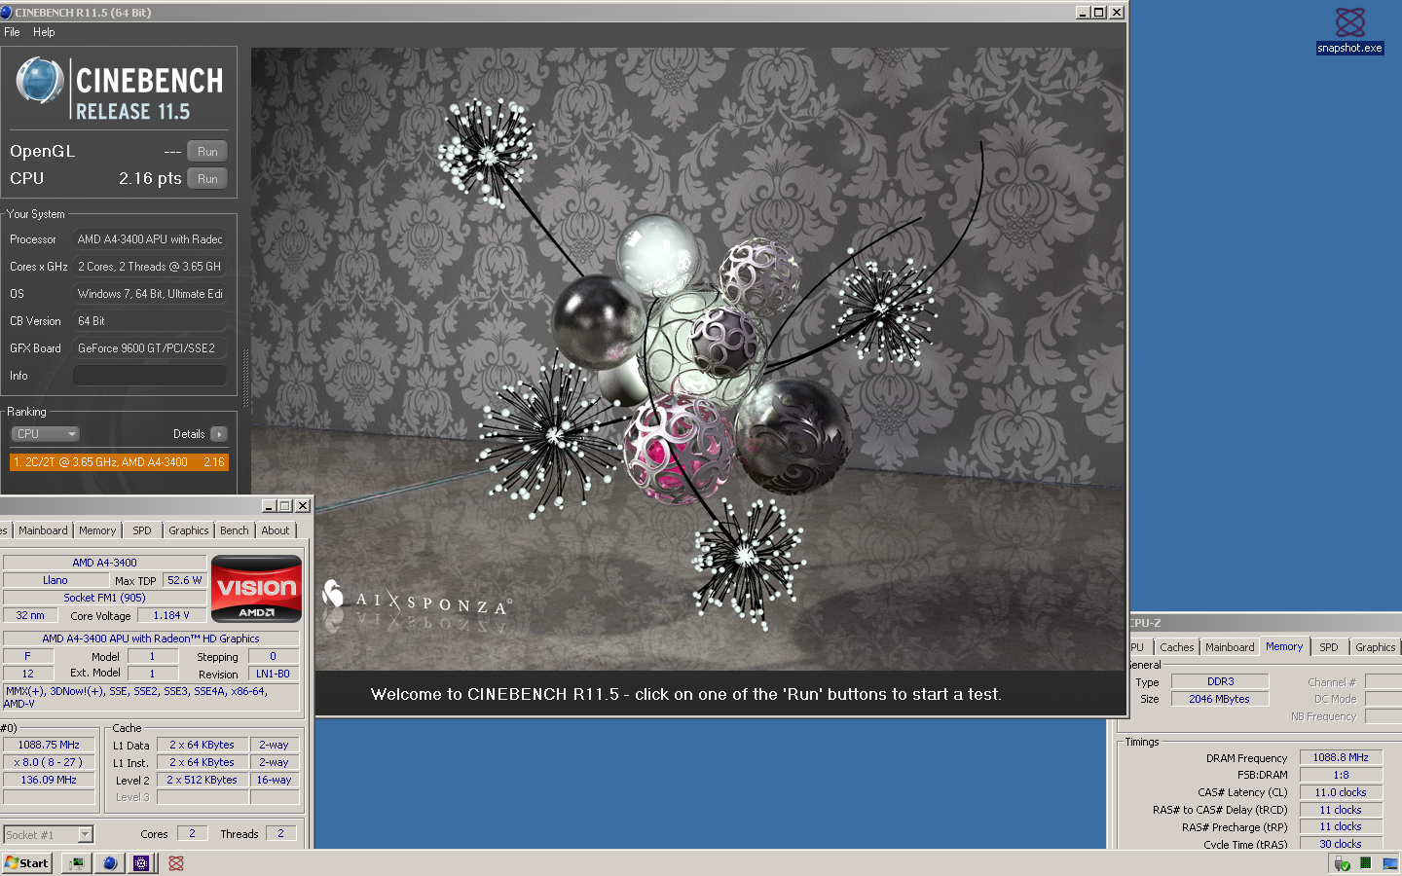Click the Windows Start button
The image size is (1402, 876).
[27, 863]
